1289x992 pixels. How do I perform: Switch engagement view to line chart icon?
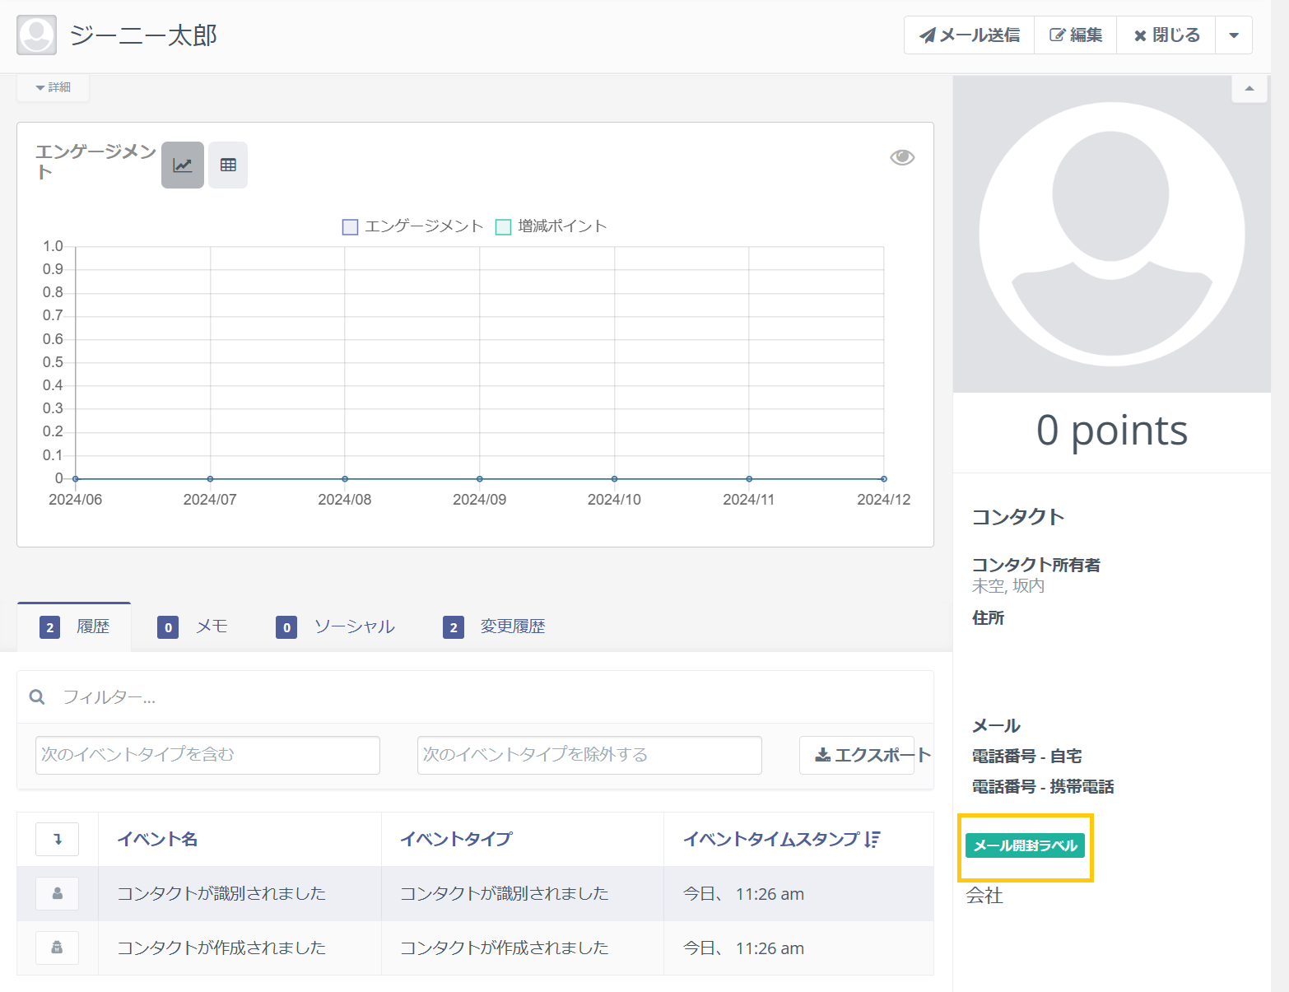(x=182, y=165)
